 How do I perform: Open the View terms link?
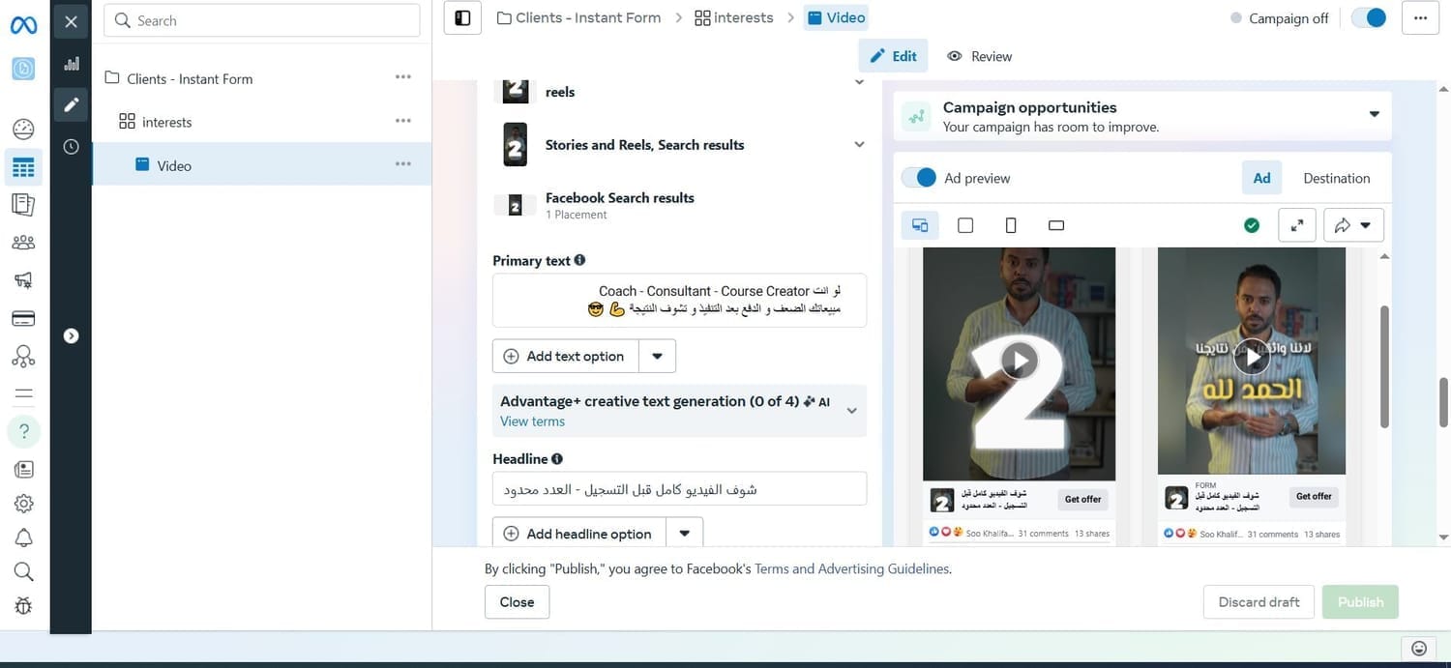click(x=532, y=421)
